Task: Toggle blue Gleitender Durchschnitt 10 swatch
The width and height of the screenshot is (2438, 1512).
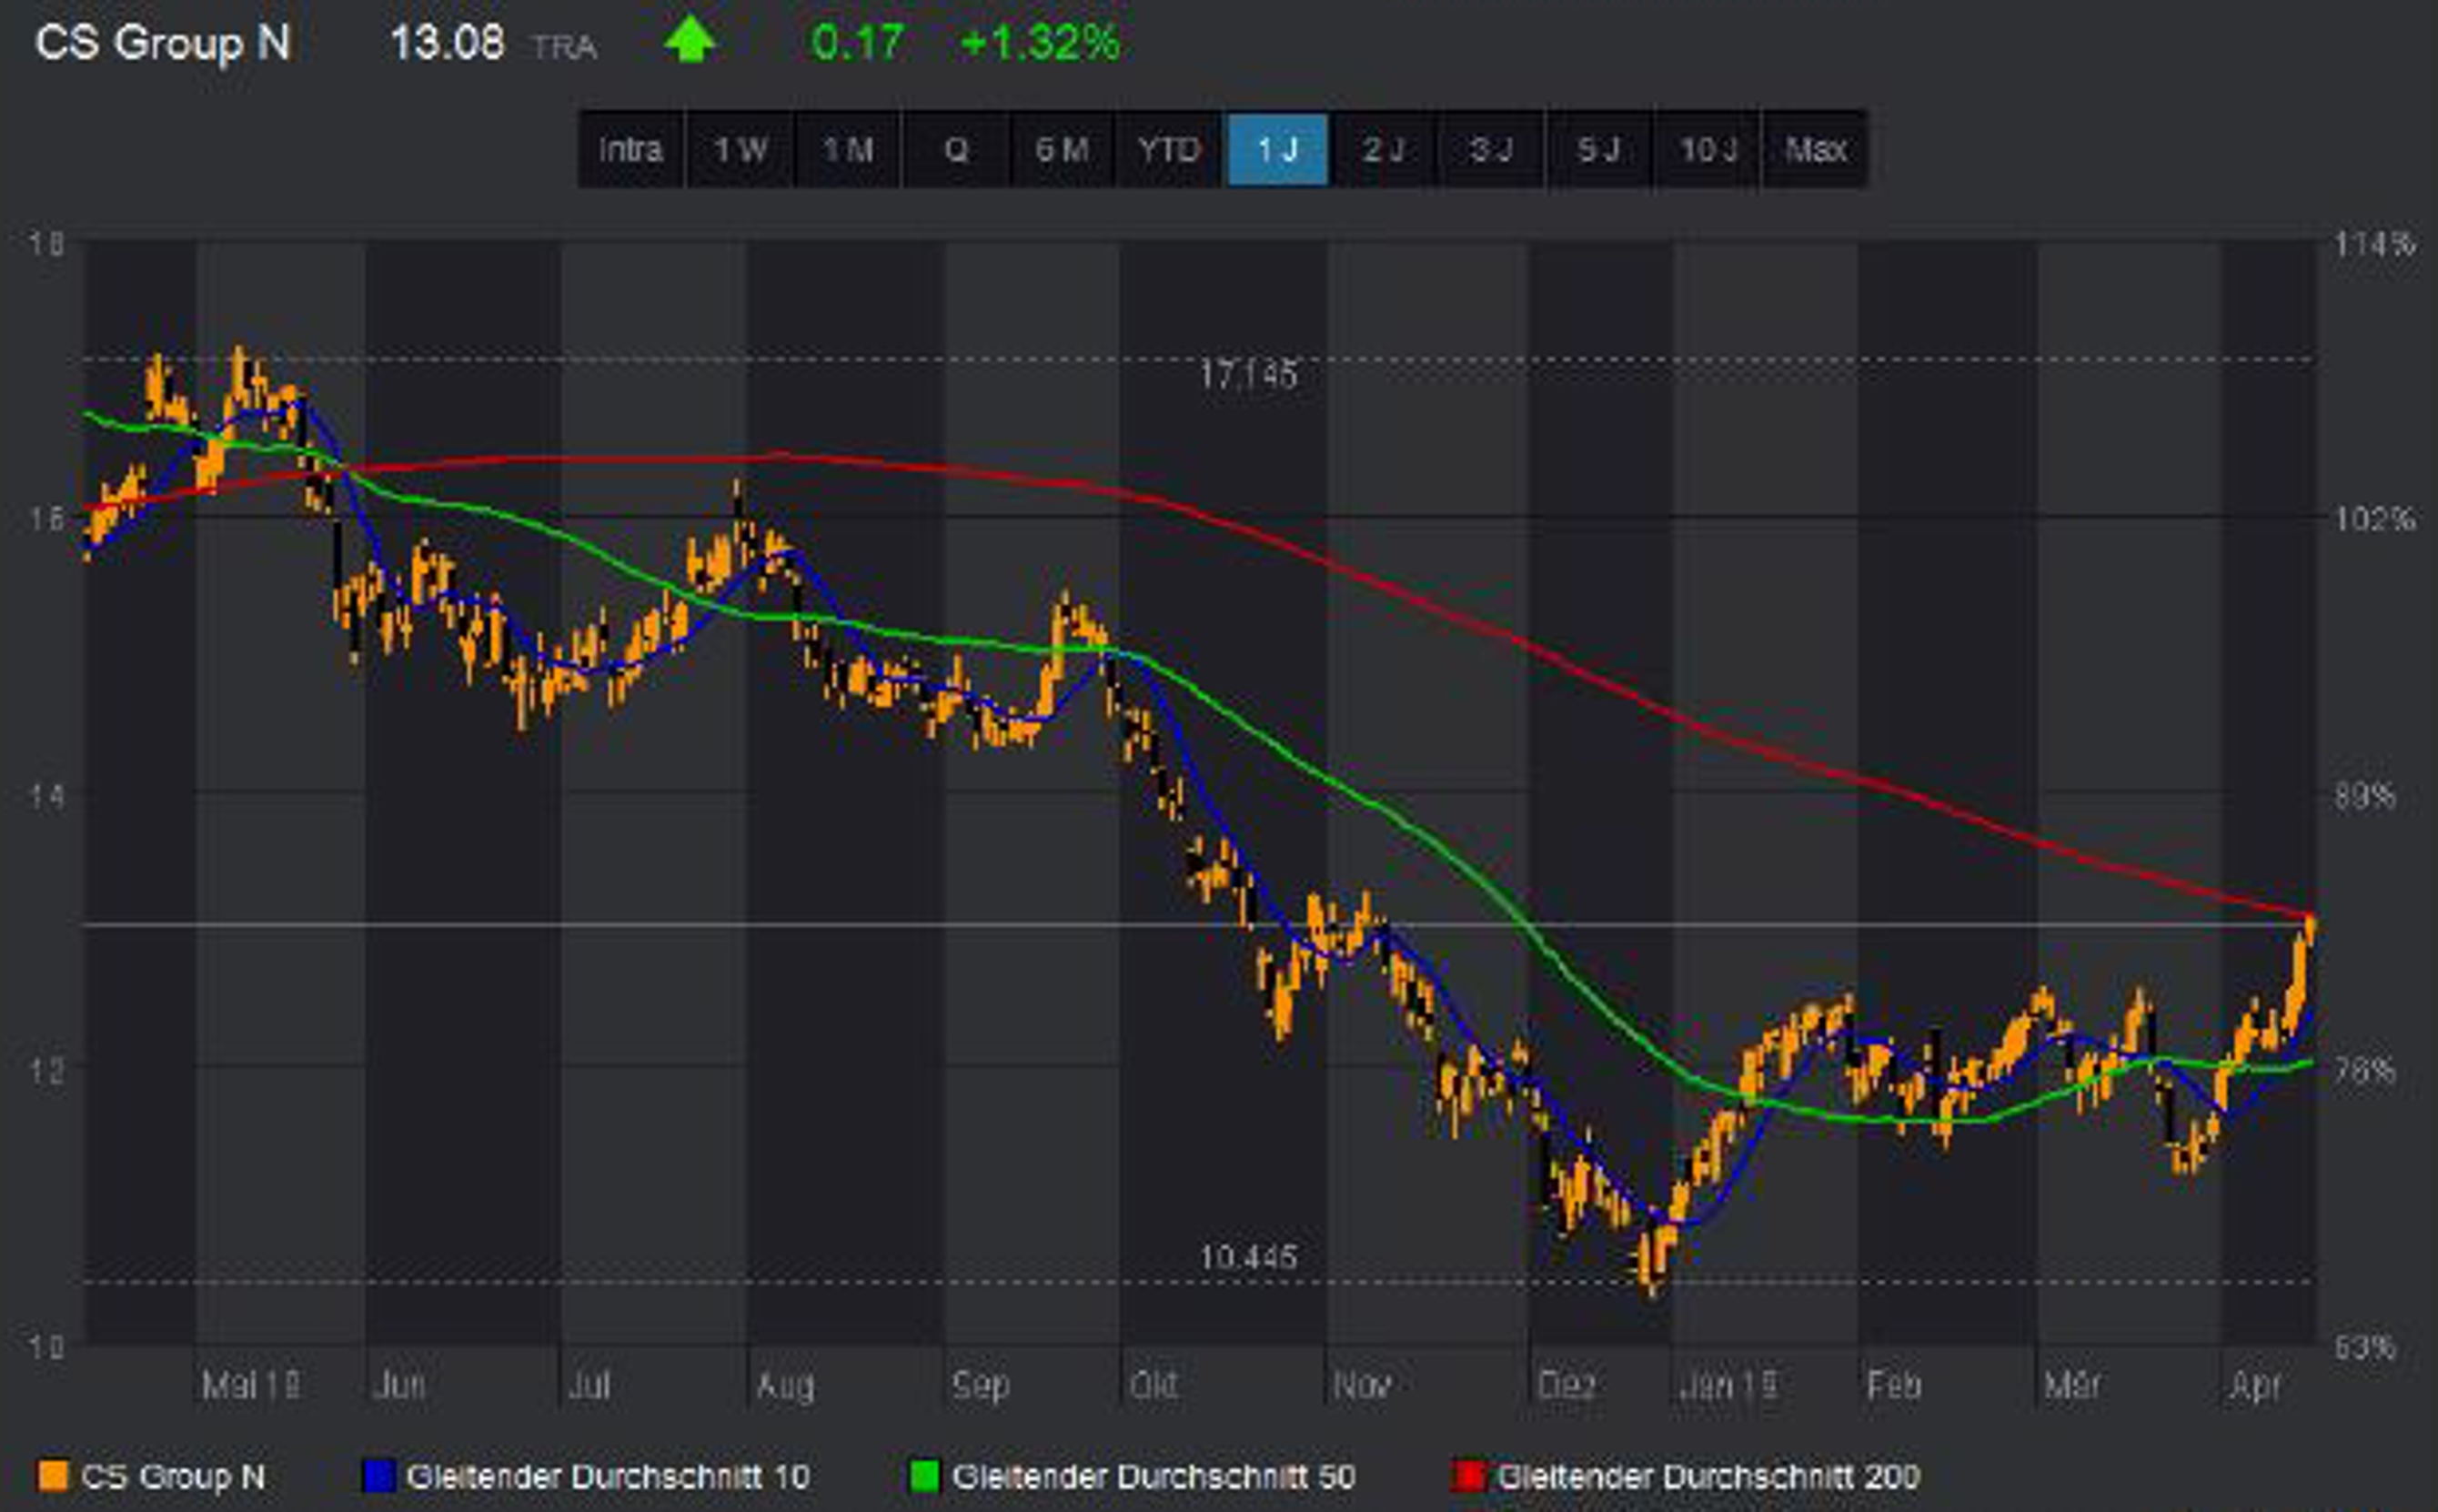Action: point(379,1477)
